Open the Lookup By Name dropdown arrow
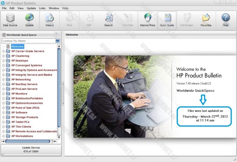237x162 pixels. (57, 41)
